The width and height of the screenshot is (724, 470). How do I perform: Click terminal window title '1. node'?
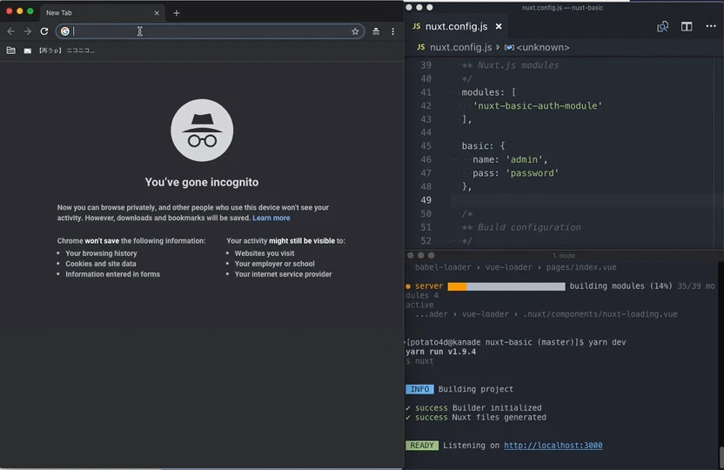[x=564, y=255]
